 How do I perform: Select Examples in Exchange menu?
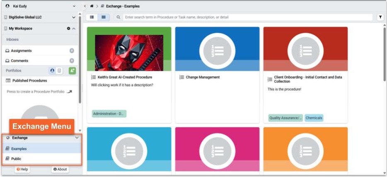pyautogui.click(x=42, y=149)
